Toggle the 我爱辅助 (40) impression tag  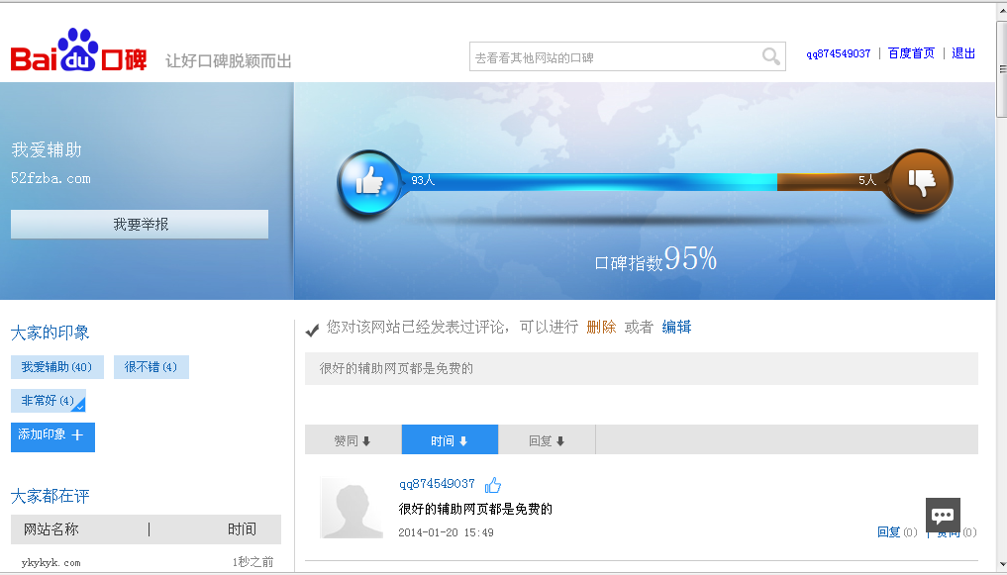point(56,367)
